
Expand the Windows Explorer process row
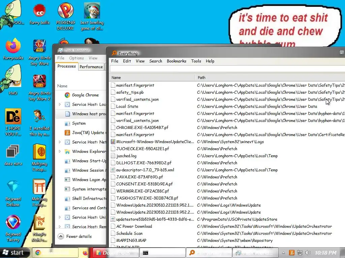pos(60,152)
